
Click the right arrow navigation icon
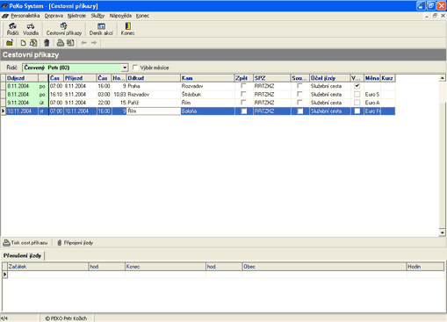tap(94, 43)
